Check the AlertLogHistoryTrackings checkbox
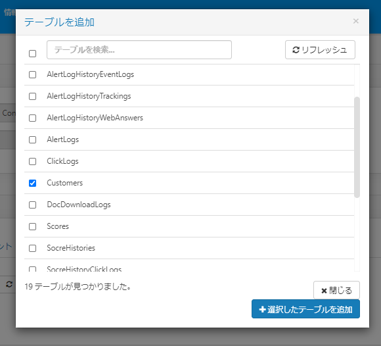This screenshot has width=381, height=346. click(x=33, y=96)
